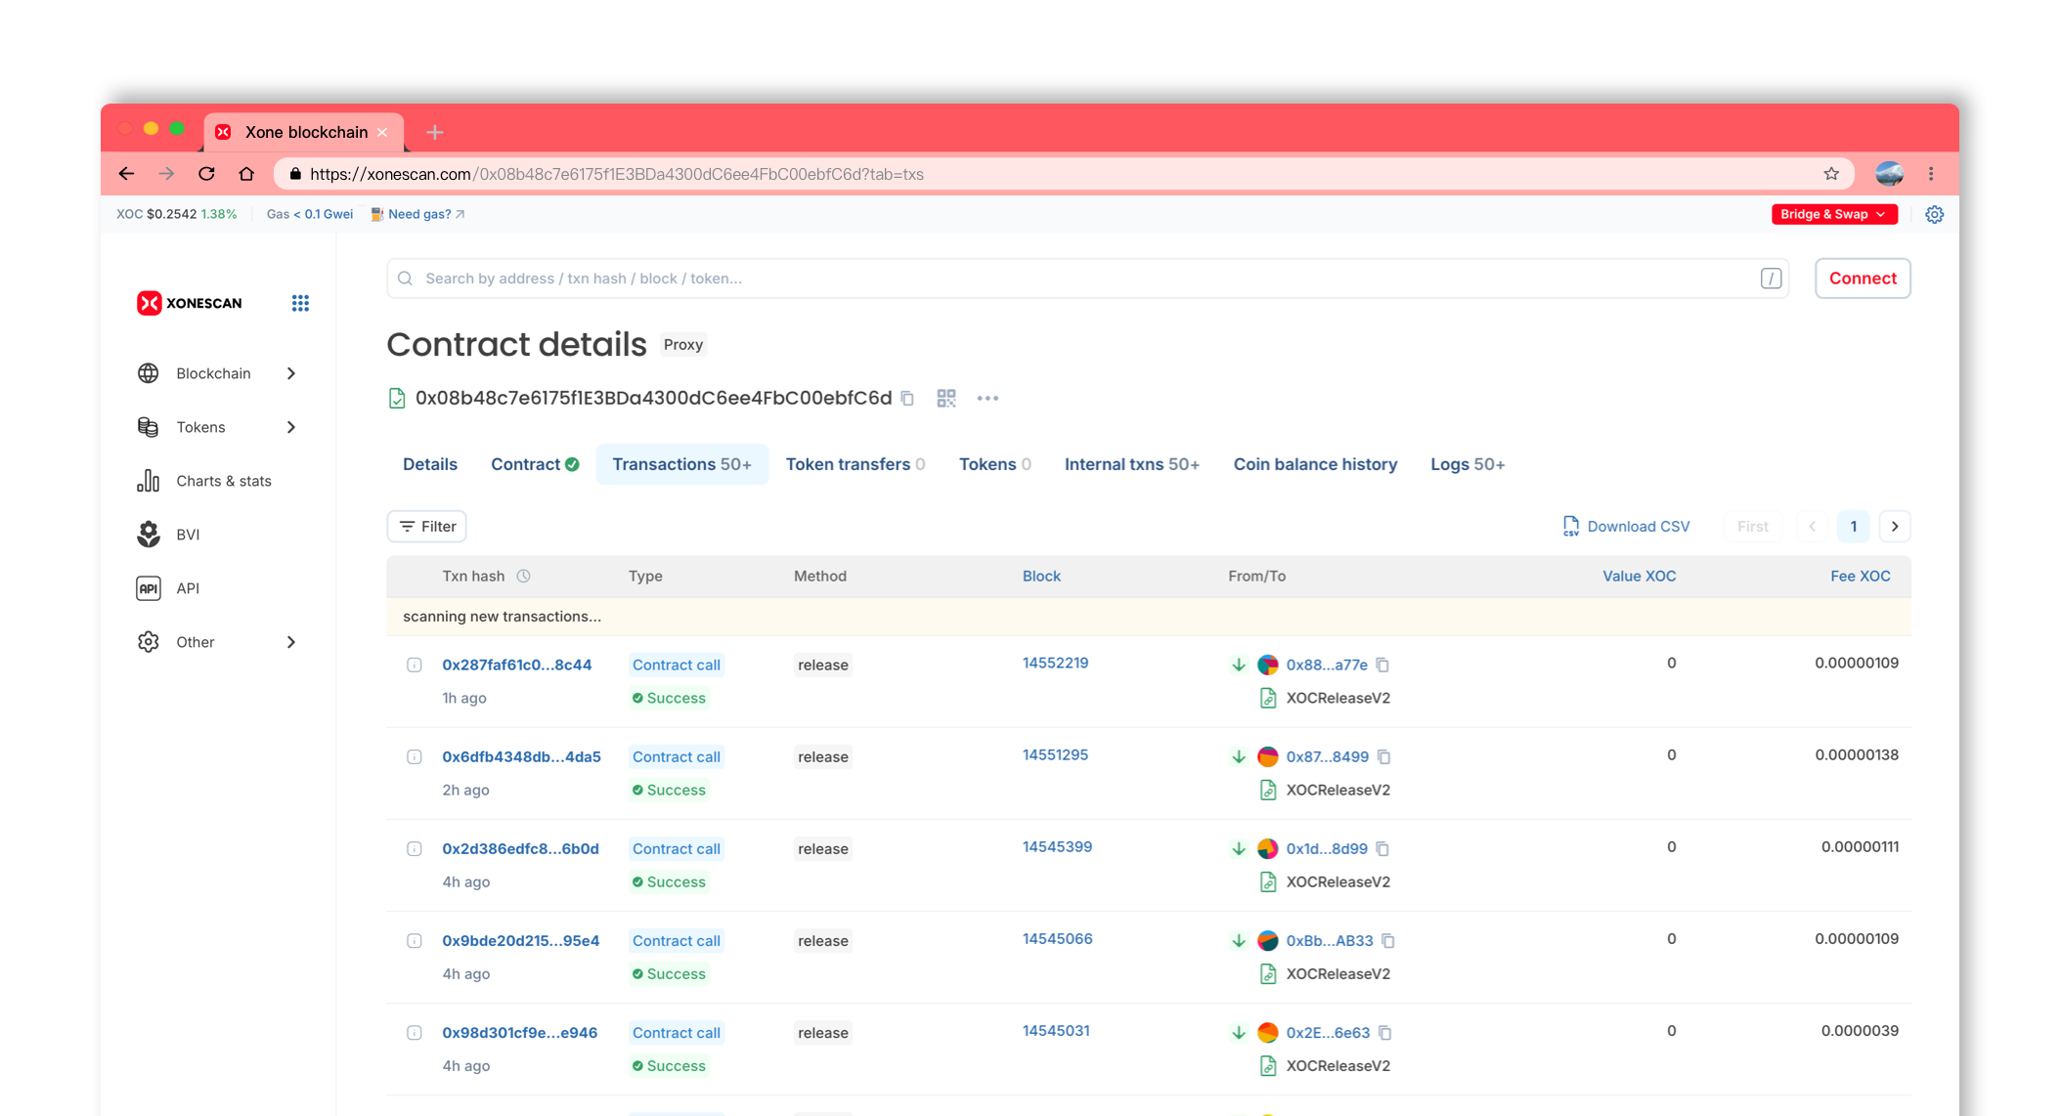Switch to the Coin balance history tab

[1315, 464]
